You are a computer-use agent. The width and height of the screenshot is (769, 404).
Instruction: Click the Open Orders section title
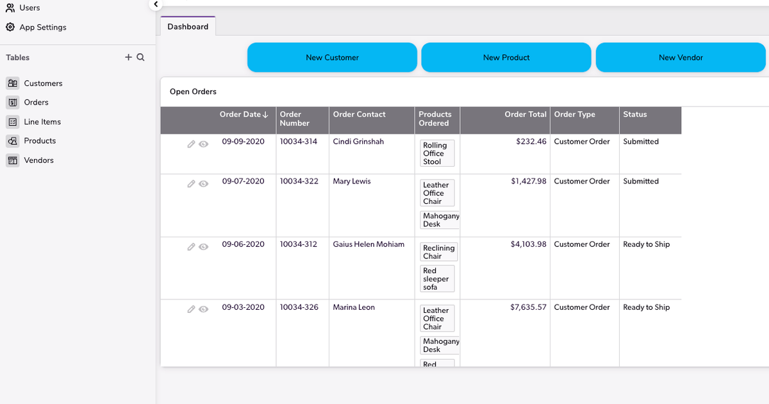(193, 92)
